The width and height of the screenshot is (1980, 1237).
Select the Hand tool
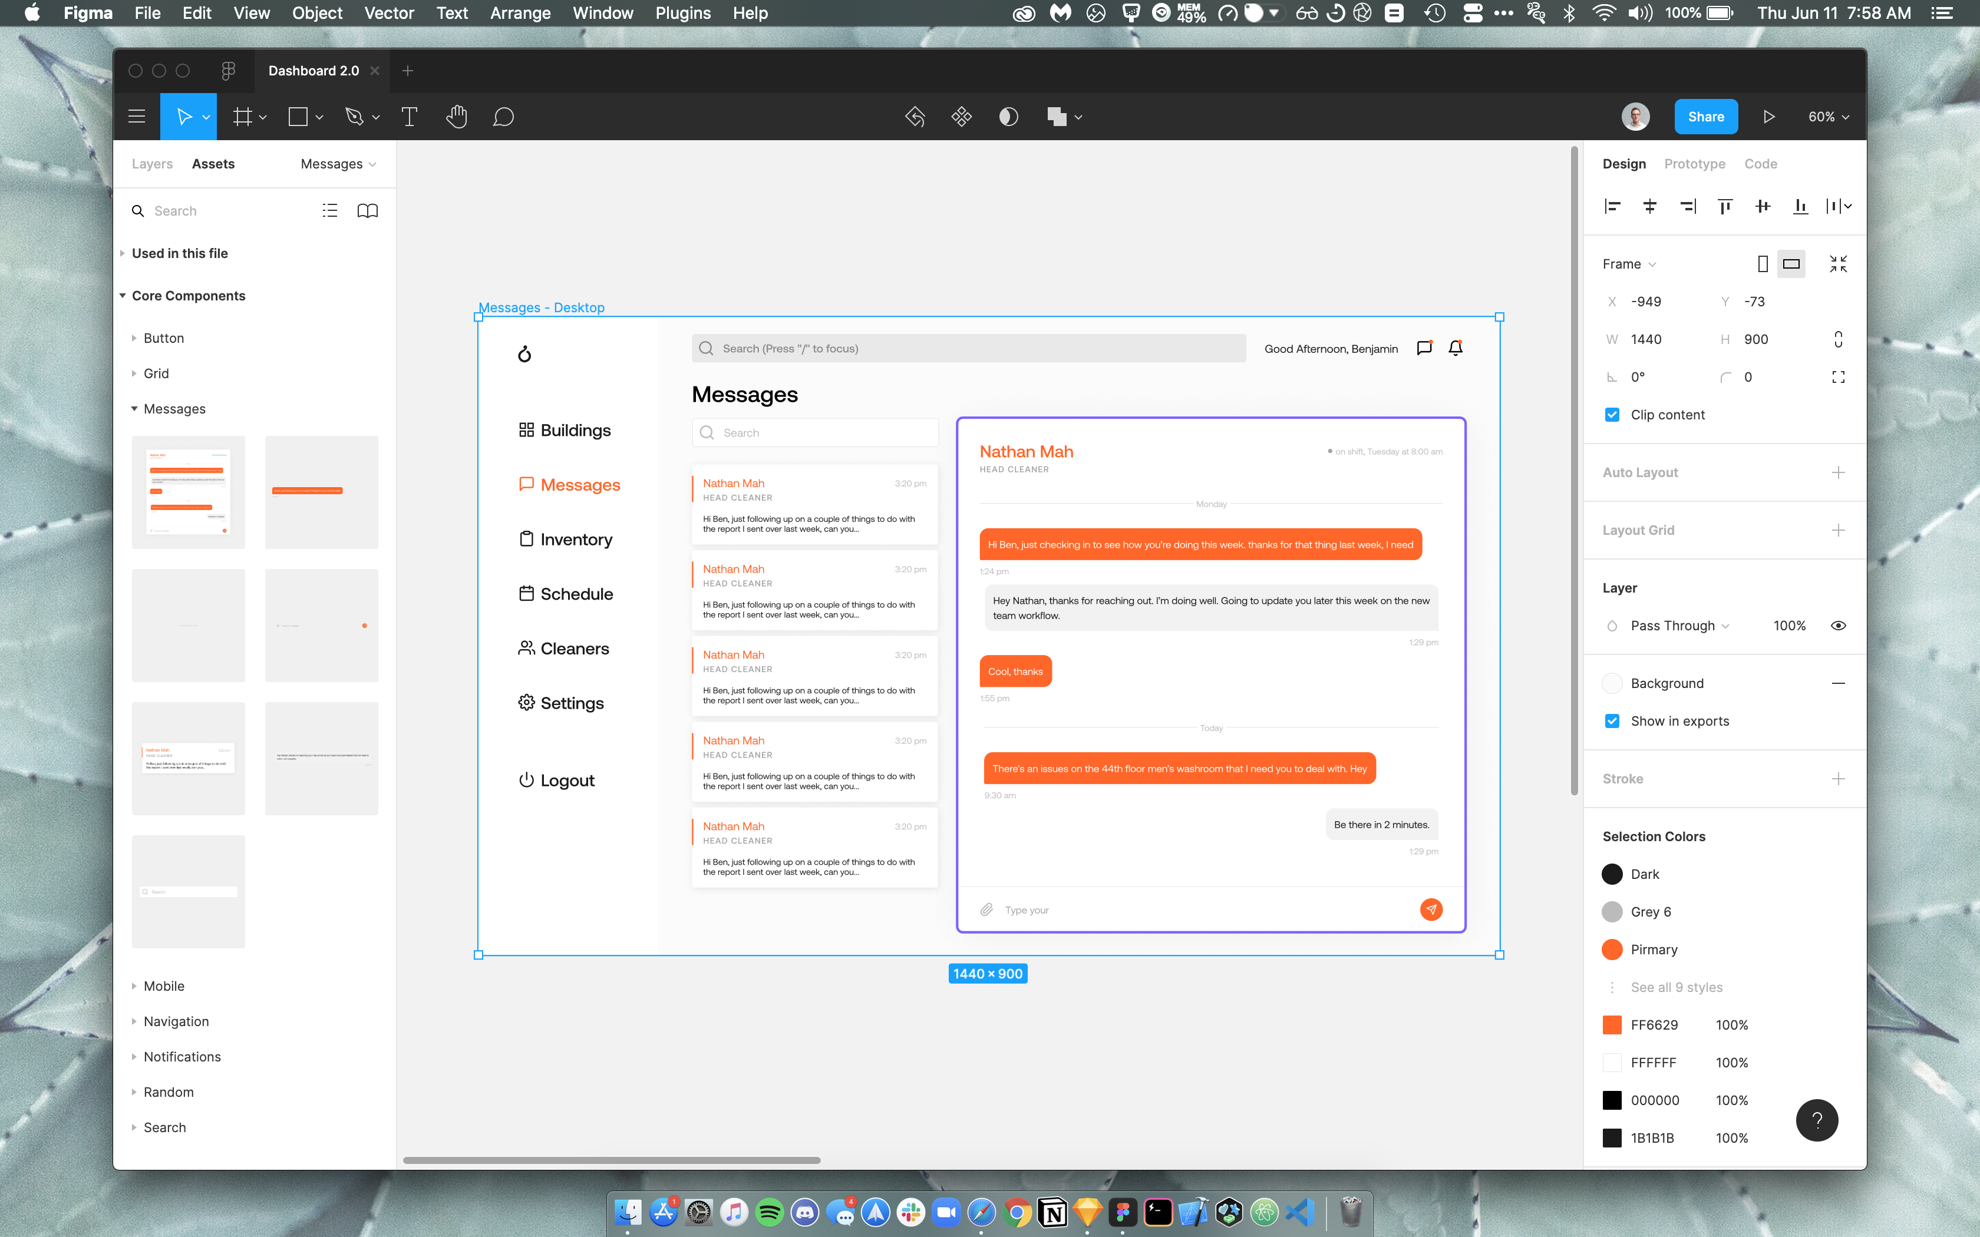tap(457, 117)
